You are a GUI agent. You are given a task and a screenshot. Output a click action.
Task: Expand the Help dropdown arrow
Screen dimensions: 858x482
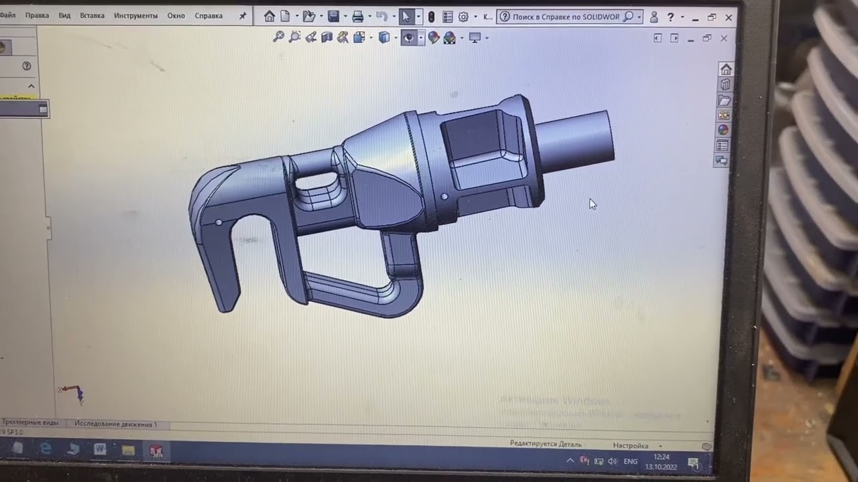tap(682, 17)
